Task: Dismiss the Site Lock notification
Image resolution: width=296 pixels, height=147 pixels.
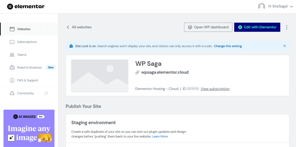Action: (284, 46)
